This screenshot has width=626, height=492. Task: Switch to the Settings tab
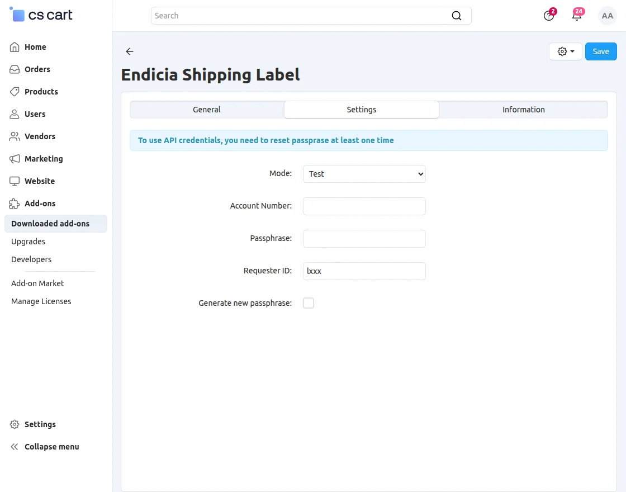click(x=361, y=110)
